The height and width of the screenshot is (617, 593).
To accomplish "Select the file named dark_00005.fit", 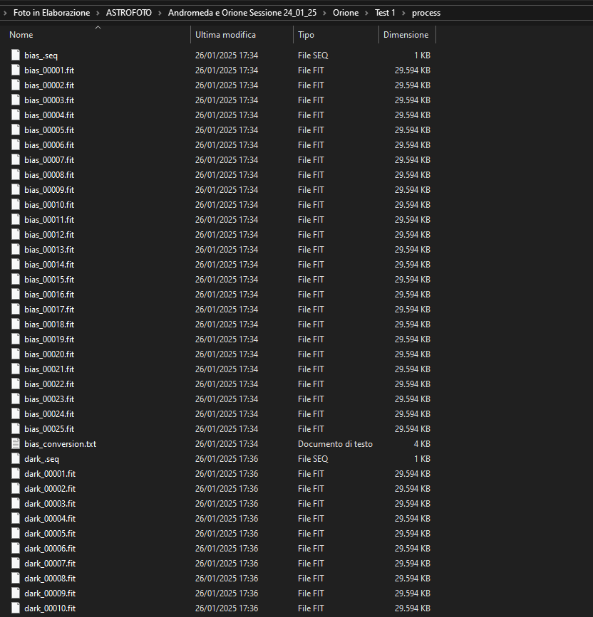I will click(x=49, y=533).
